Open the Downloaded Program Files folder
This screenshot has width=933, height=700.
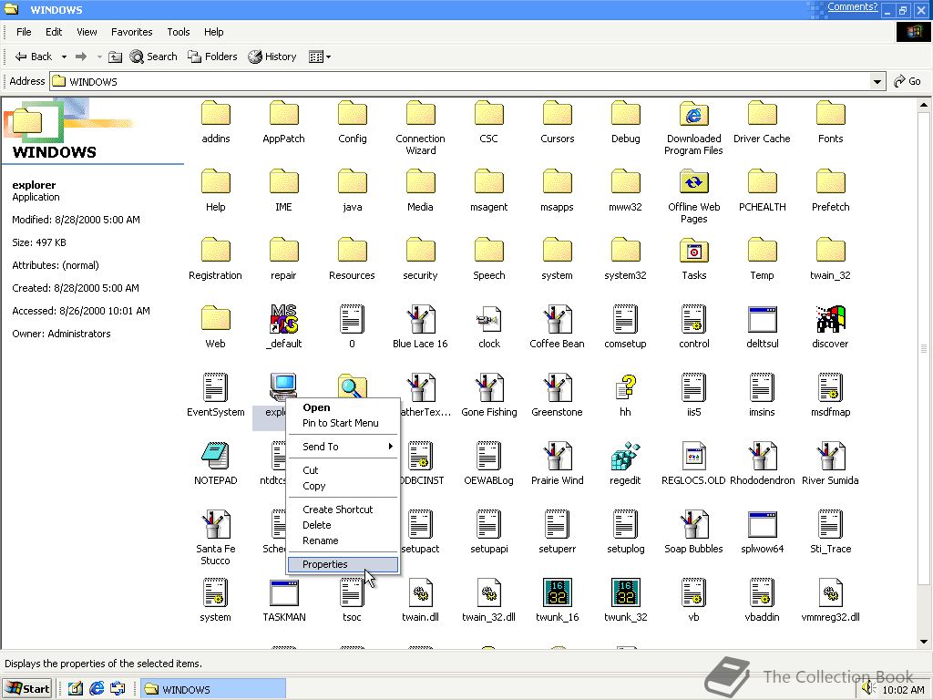[x=693, y=114]
